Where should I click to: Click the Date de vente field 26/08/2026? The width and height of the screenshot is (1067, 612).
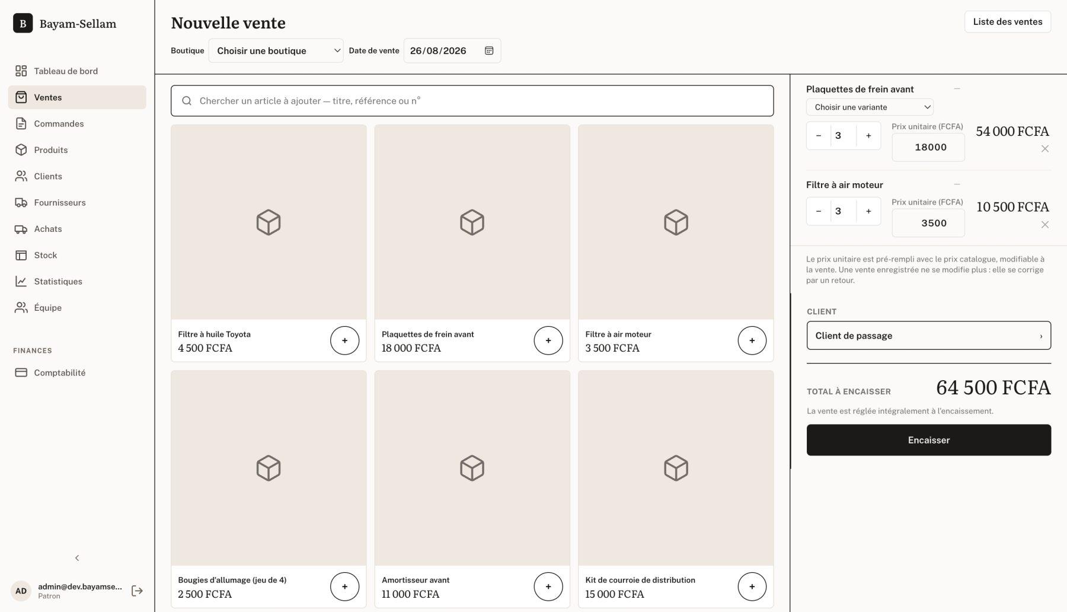pyautogui.click(x=452, y=51)
